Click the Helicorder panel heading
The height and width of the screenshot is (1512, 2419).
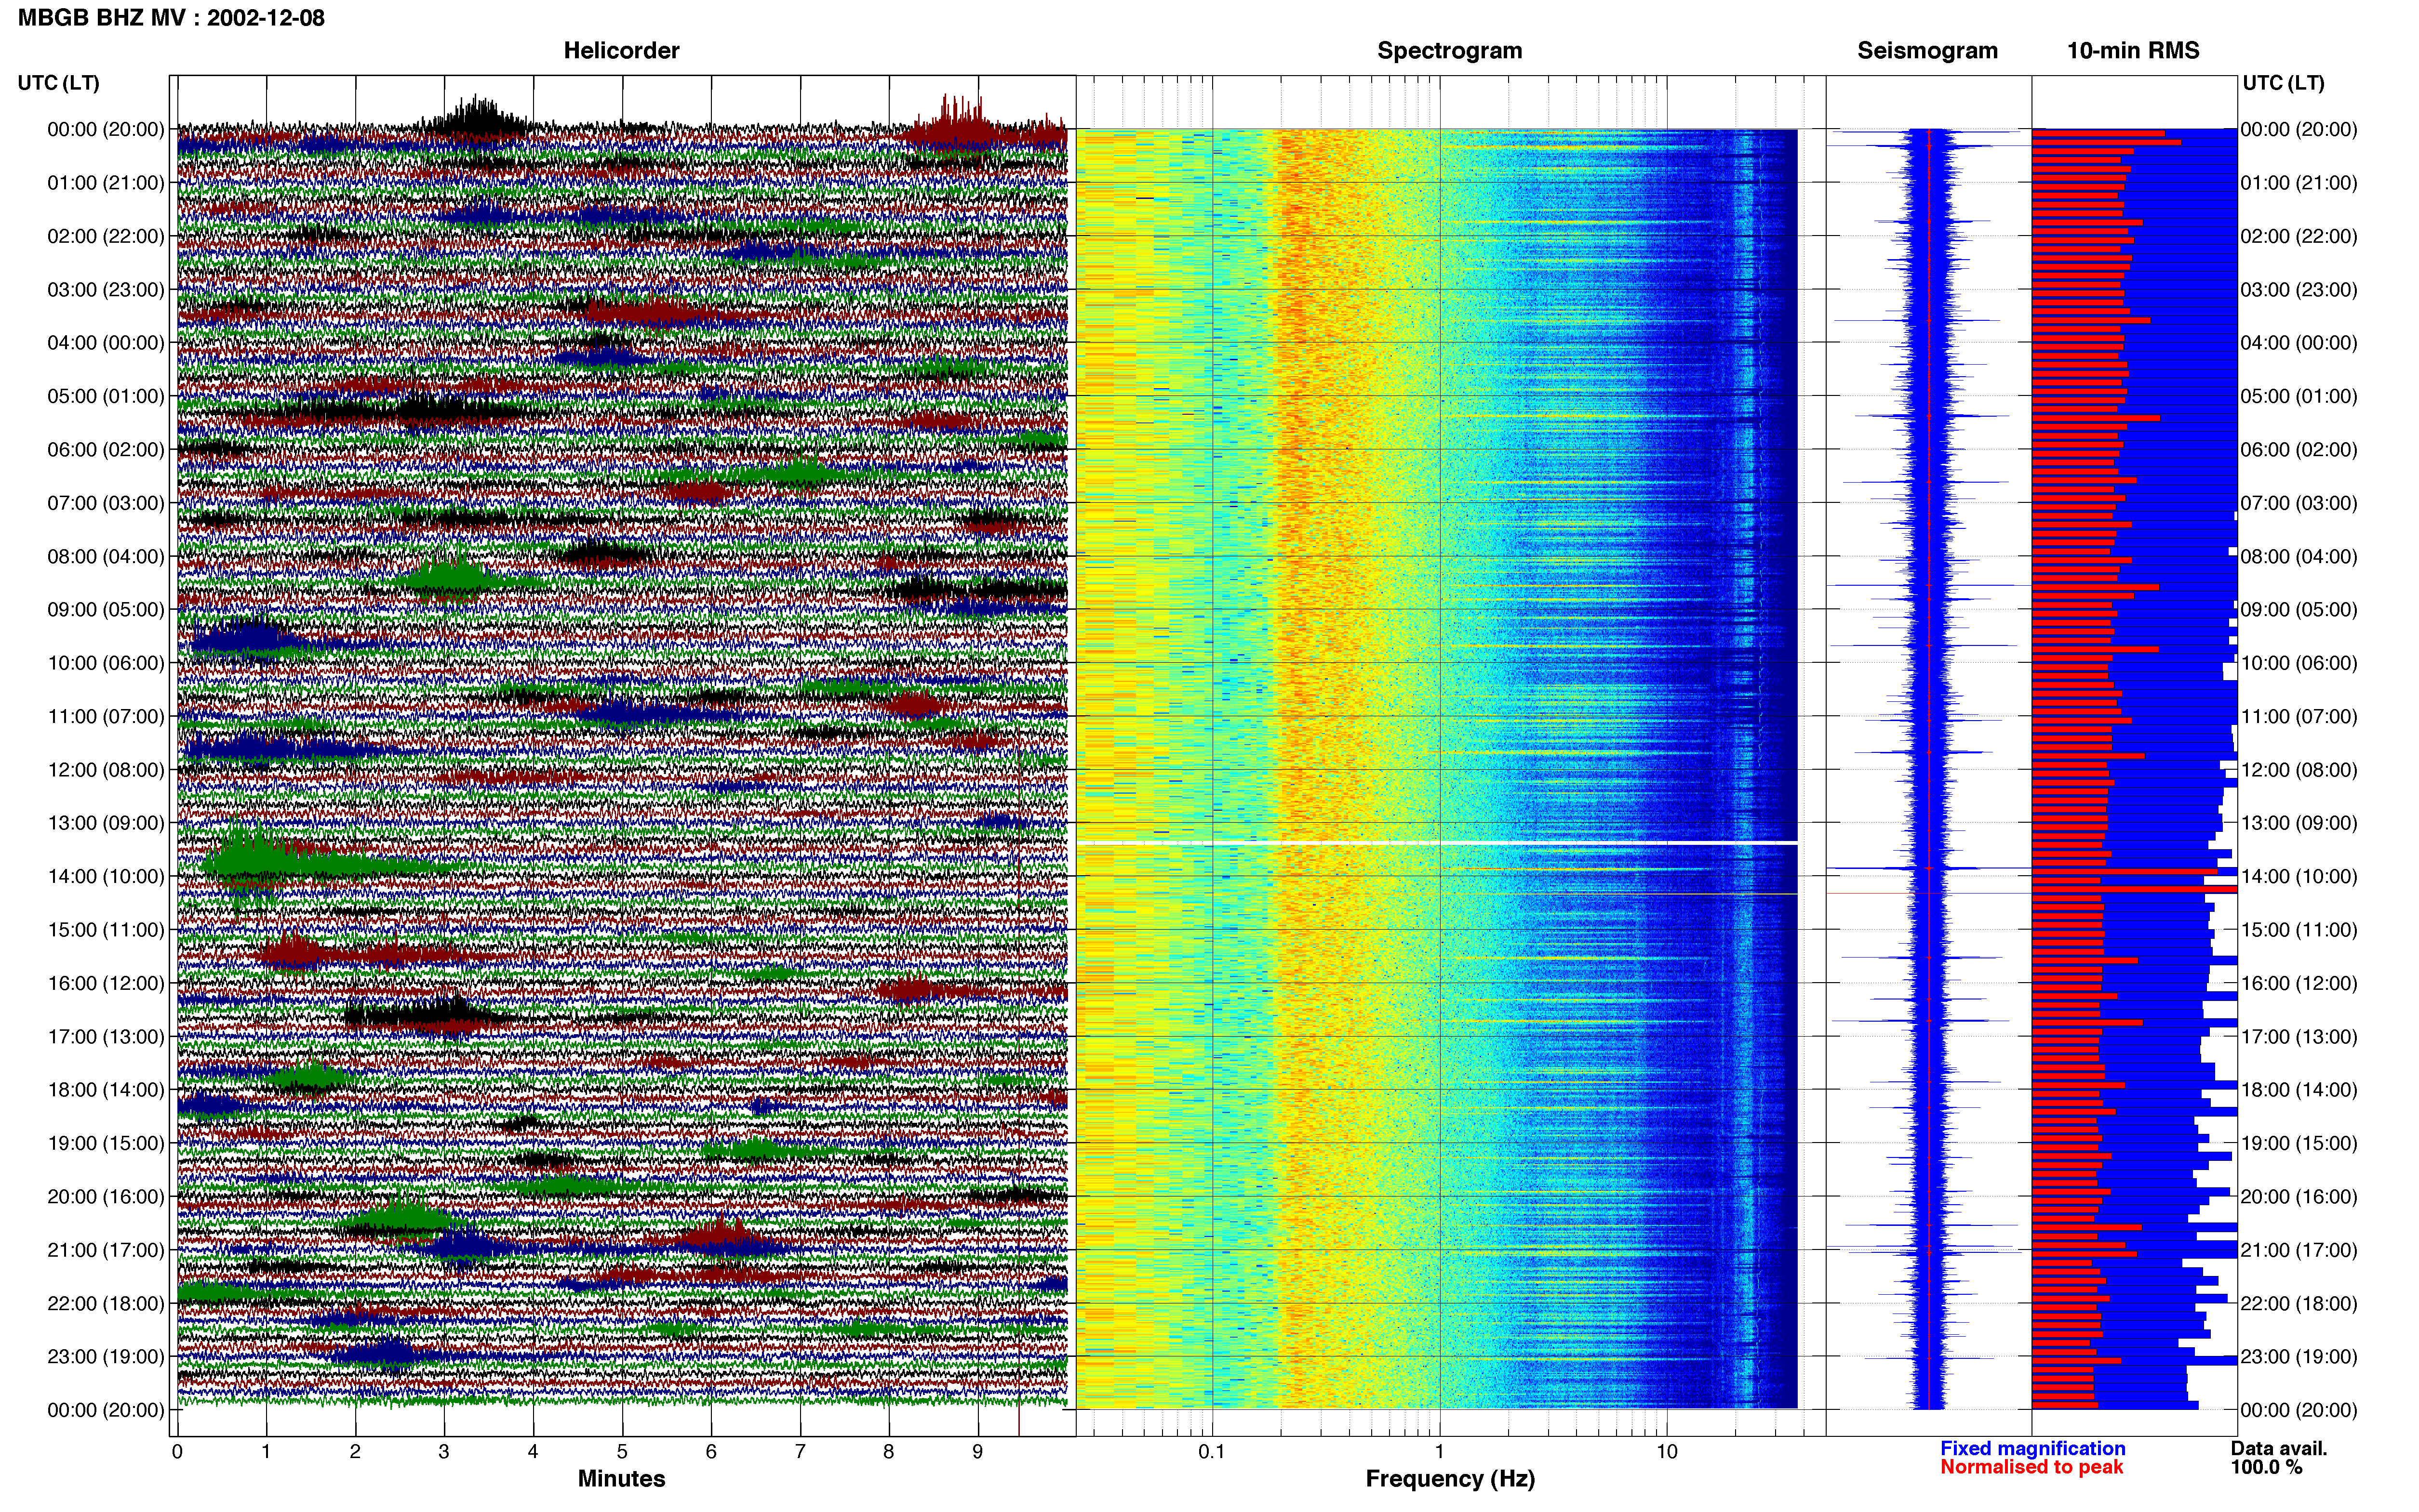[x=621, y=51]
